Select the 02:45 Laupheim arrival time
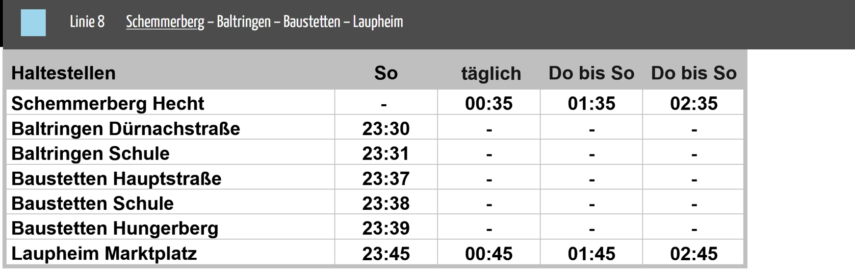This screenshot has height=270, width=855. (x=694, y=252)
